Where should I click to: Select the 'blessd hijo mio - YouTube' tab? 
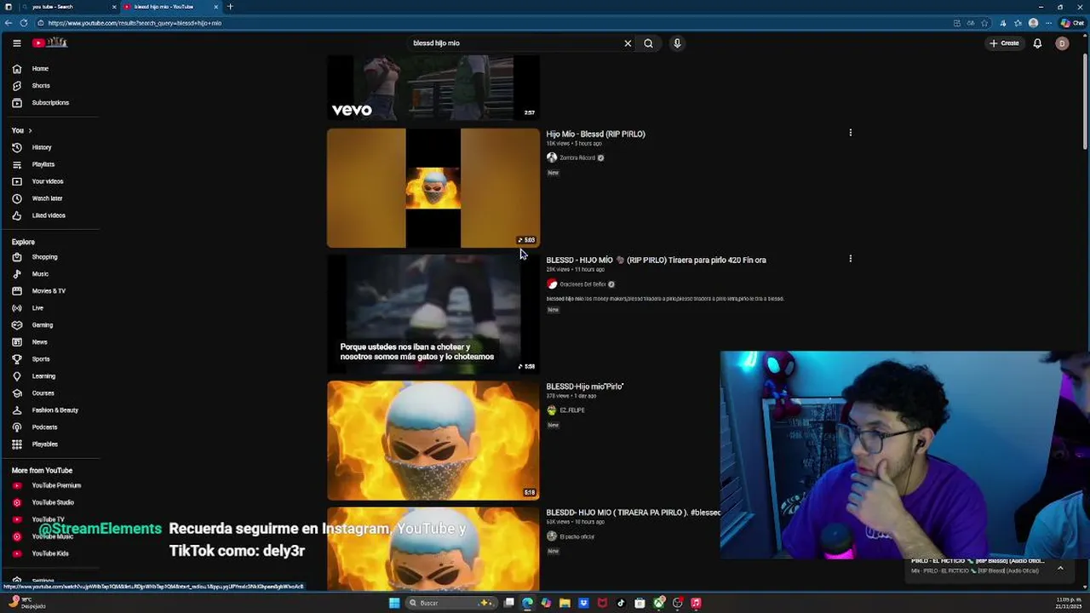pos(169,7)
